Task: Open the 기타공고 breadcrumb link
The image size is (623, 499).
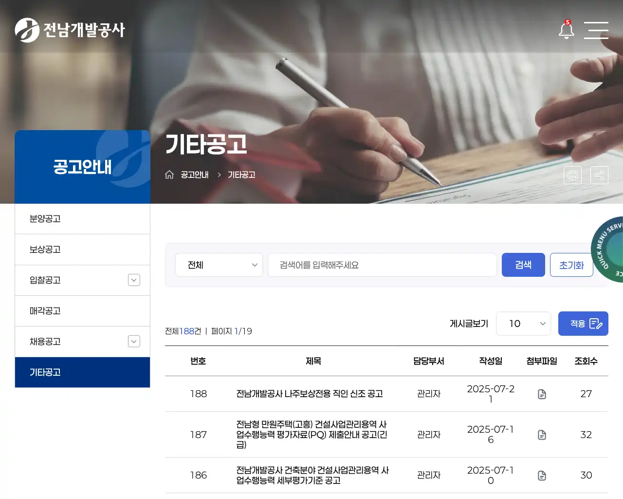Action: pyautogui.click(x=241, y=174)
